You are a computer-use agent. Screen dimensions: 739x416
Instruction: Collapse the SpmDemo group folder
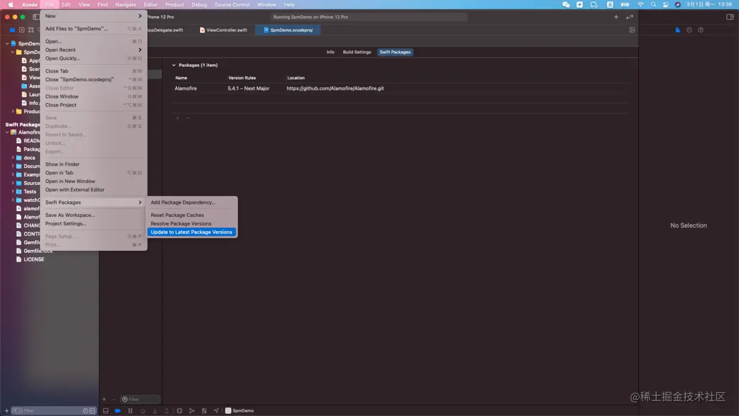click(x=13, y=52)
